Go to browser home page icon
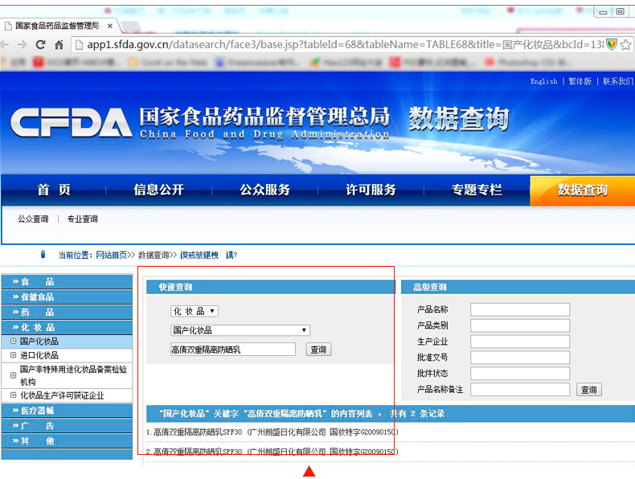The width and height of the screenshot is (635, 479). (x=59, y=44)
